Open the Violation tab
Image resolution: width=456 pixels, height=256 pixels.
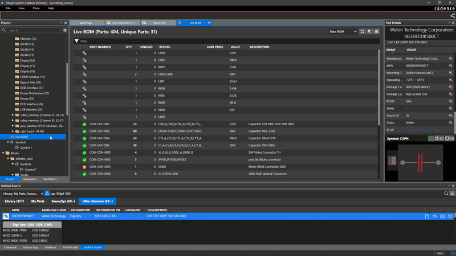coord(50,247)
